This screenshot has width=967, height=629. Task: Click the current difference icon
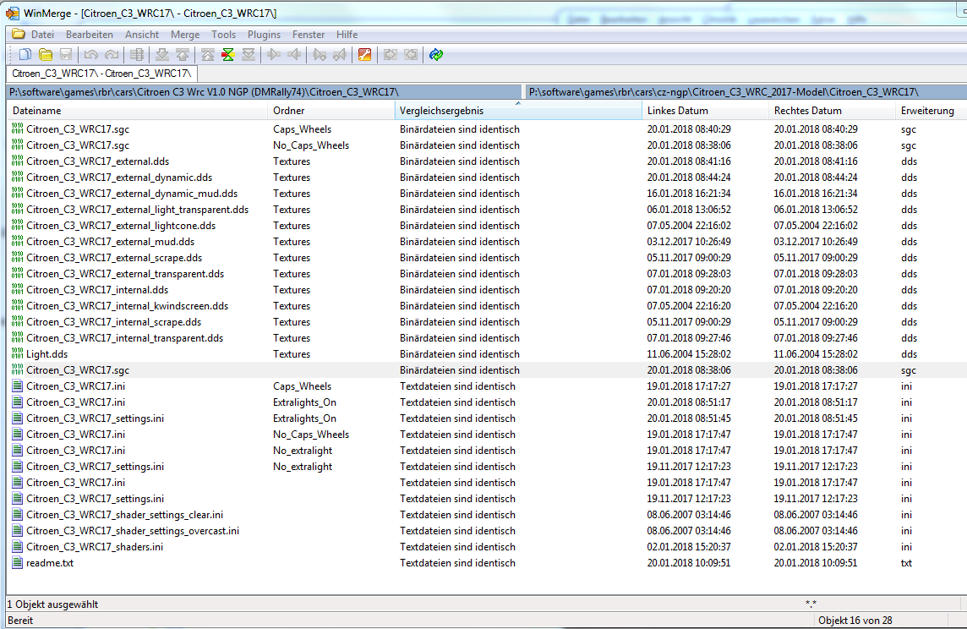pyautogui.click(x=228, y=55)
